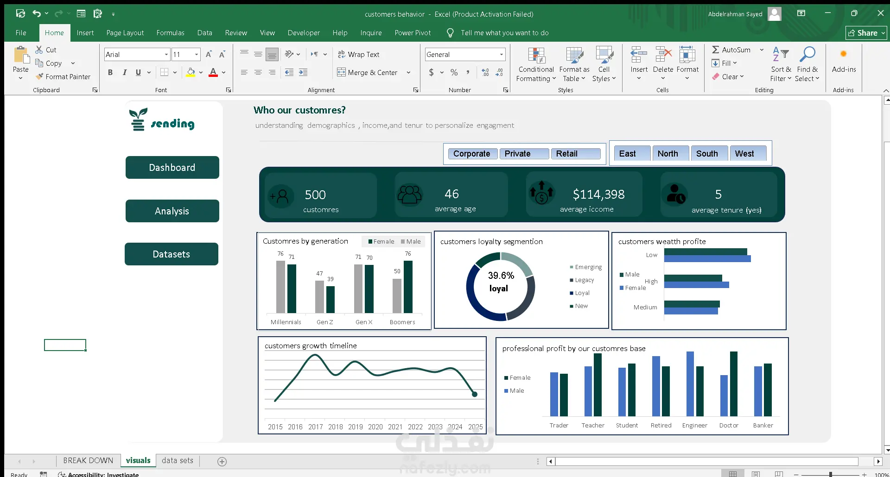This screenshot has height=477, width=890.
Task: Click the Analysis navigation button
Action: coord(172,211)
